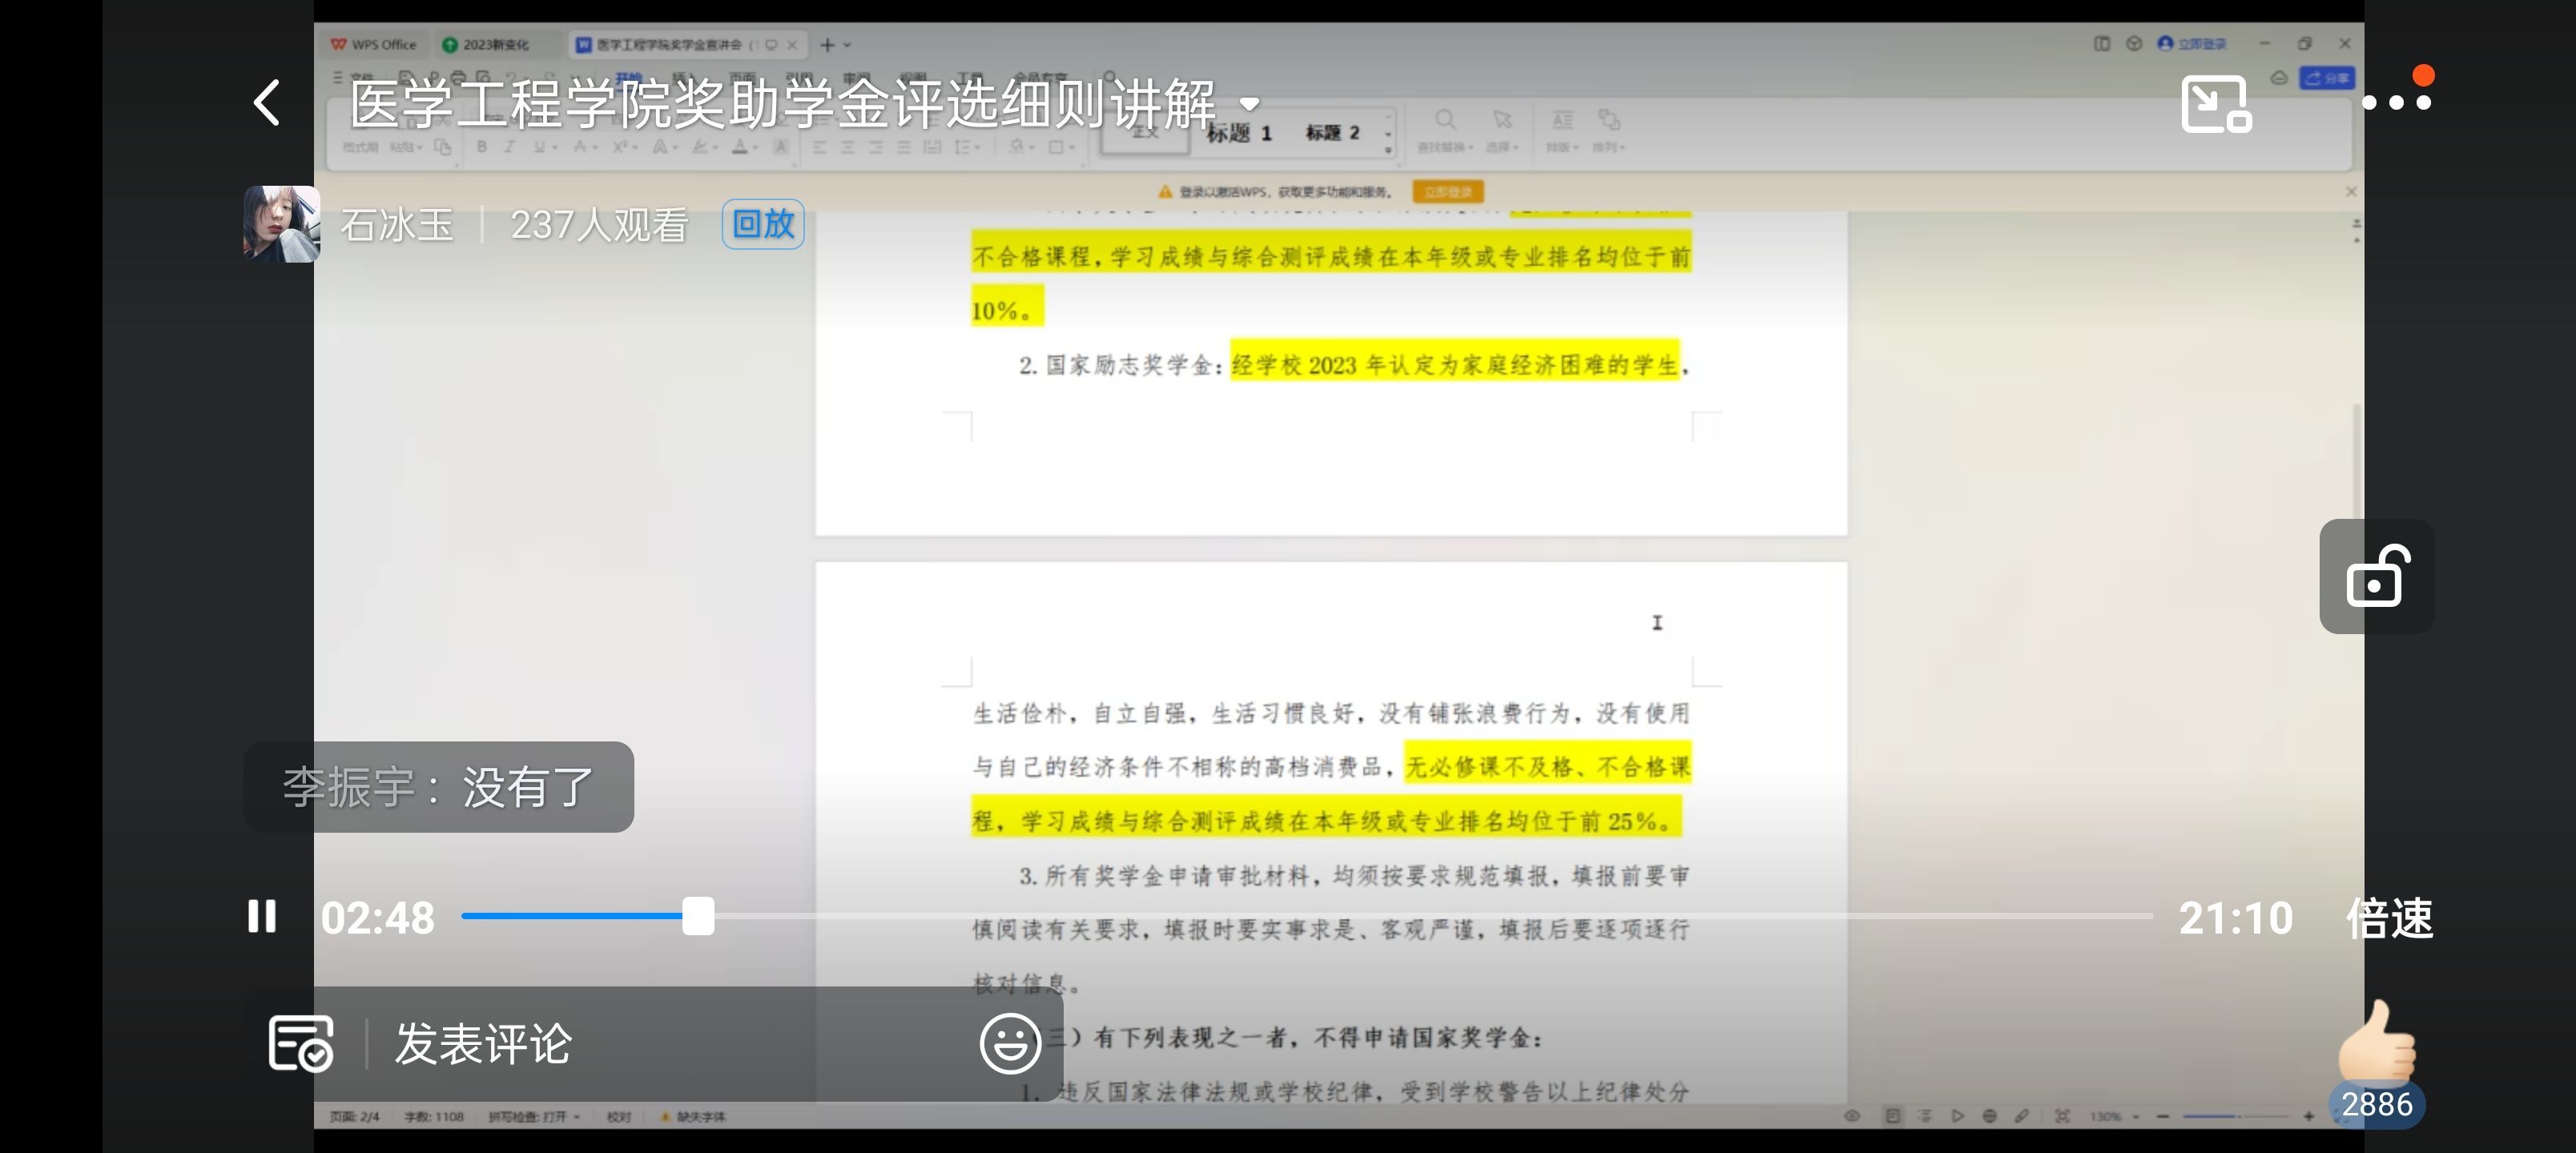The height and width of the screenshot is (1153, 2576).
Task: Open the three-dot more options menu
Action: (x=2396, y=102)
